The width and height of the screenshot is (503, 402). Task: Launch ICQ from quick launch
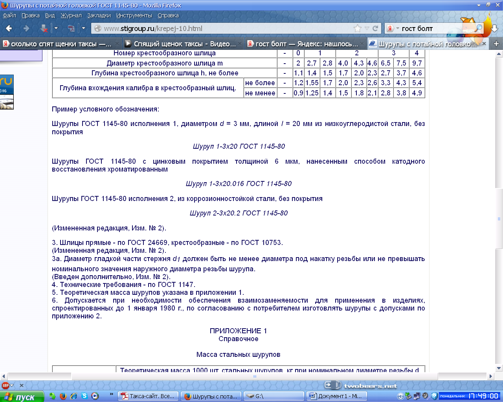coord(53,396)
